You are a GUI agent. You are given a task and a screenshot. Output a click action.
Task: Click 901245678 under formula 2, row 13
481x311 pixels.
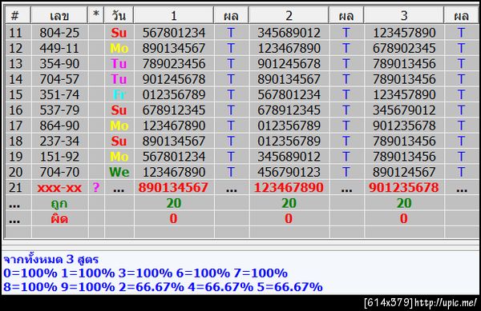pos(289,64)
